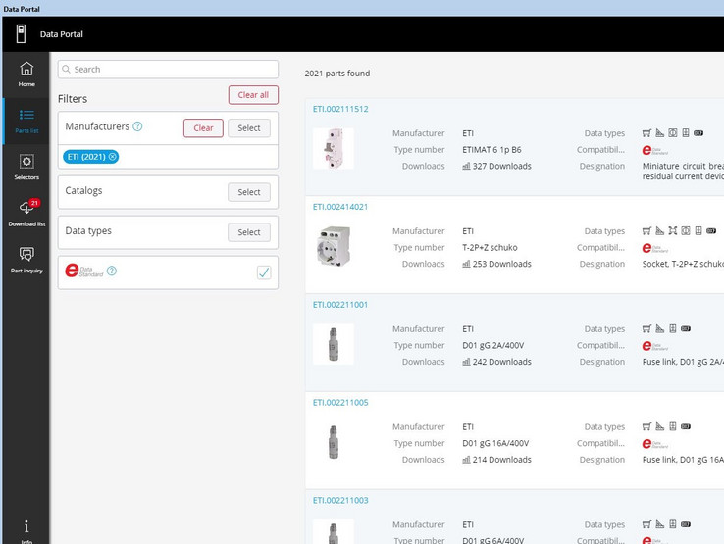The width and height of the screenshot is (724, 544).
Task: Select the Parts list sidebar icon
Action: 26,121
